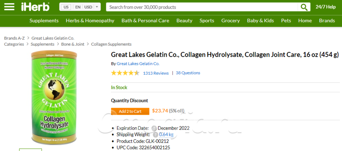342x151 pixels.
Task: Click the star rating icons
Action: click(125, 73)
